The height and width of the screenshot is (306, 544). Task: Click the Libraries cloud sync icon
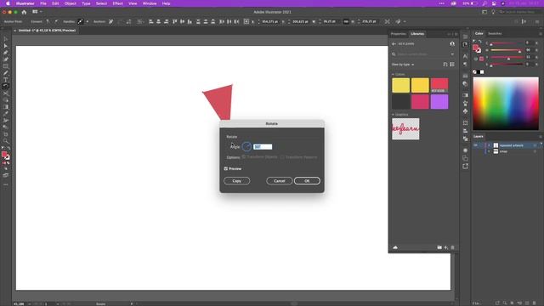coord(395,247)
